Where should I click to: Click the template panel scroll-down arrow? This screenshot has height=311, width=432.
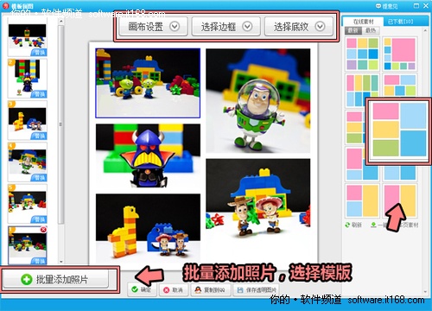tap(426, 292)
